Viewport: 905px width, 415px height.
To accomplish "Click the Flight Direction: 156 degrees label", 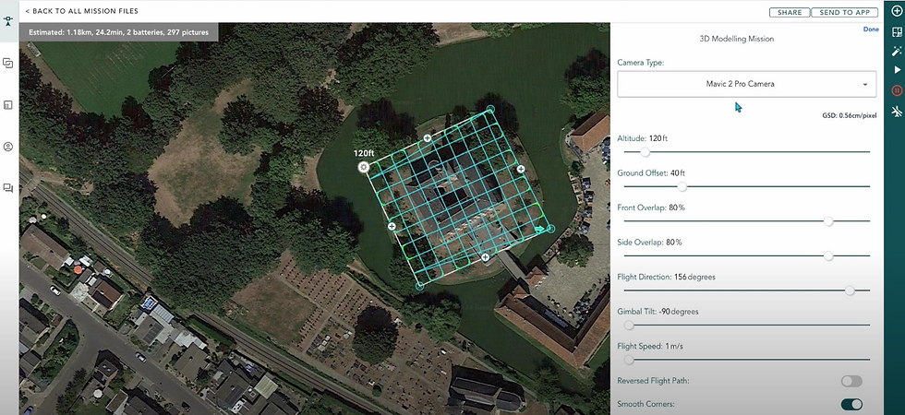I will tap(666, 277).
